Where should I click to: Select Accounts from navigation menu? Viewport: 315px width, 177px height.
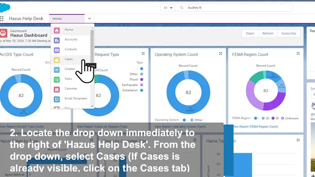[x=71, y=39]
